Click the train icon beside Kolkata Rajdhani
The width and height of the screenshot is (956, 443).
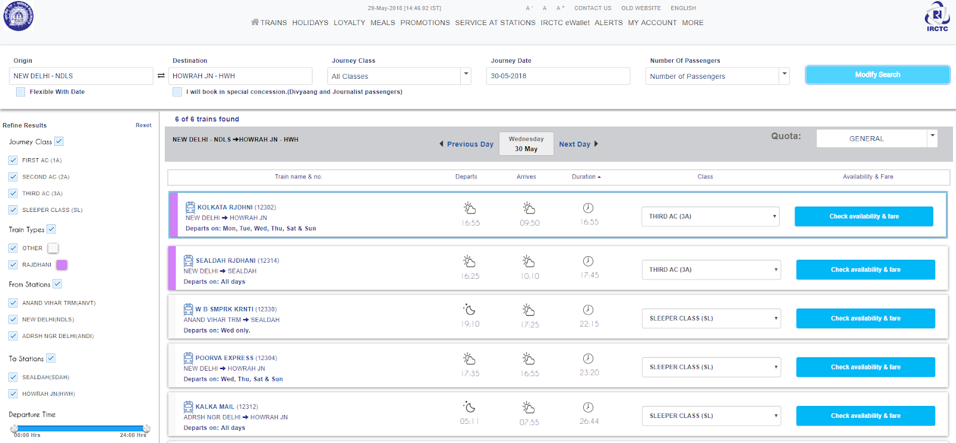click(190, 207)
